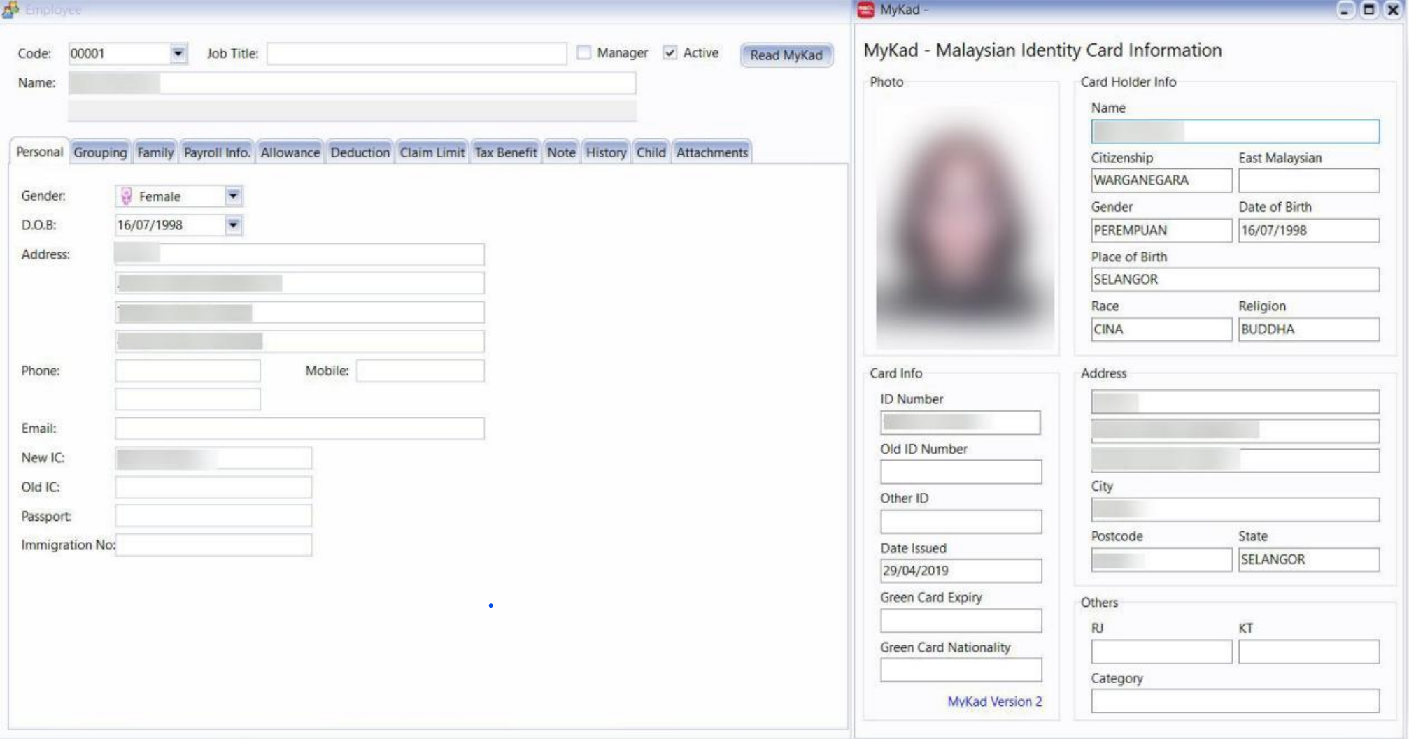1409x739 pixels.
Task: Click the Employee window icon
Action: point(10,10)
